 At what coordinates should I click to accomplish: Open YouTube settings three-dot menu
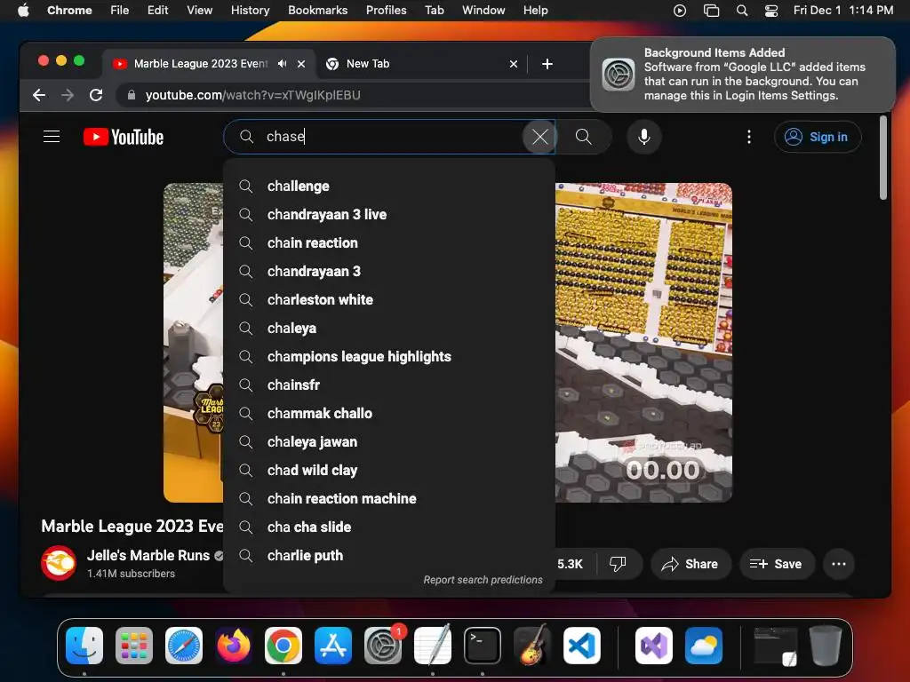(748, 137)
